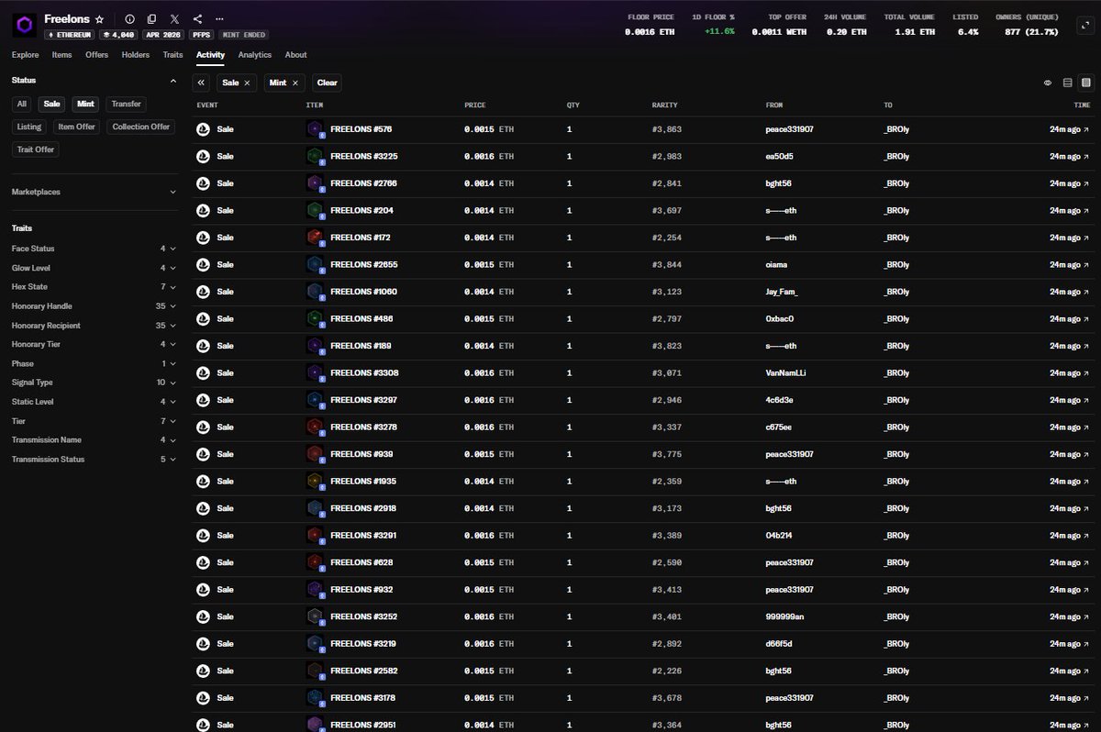This screenshot has width=1101, height=732.
Task: Switch to compact row list view
Action: pyautogui.click(x=1085, y=83)
